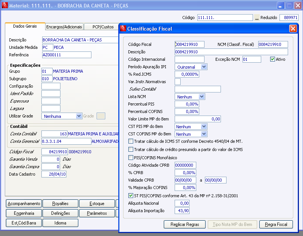Click the Replicar Regras button
This screenshot has width=303, height=236.
pyautogui.click(x=185, y=224)
